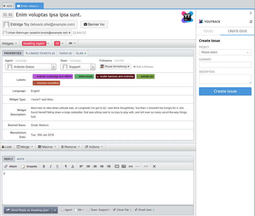
Task: Disable the Email User checkbox
Action: coord(136,210)
